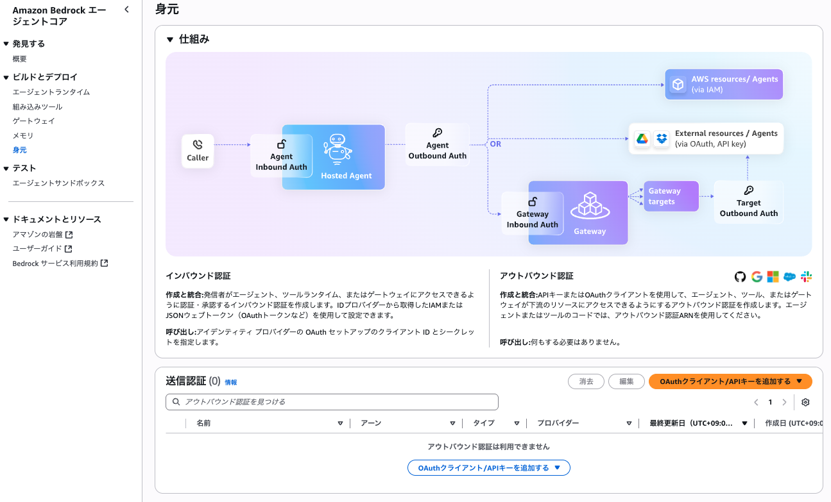
Task: Click the Gateway Inbound Auth lock icon
Action: (x=532, y=202)
